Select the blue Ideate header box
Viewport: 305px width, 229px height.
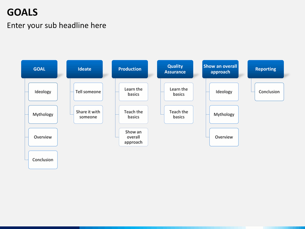coord(85,69)
